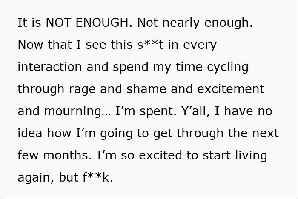This screenshot has height=199, width=298.
Task: Click on the word "mourning"
Action: [76, 111]
